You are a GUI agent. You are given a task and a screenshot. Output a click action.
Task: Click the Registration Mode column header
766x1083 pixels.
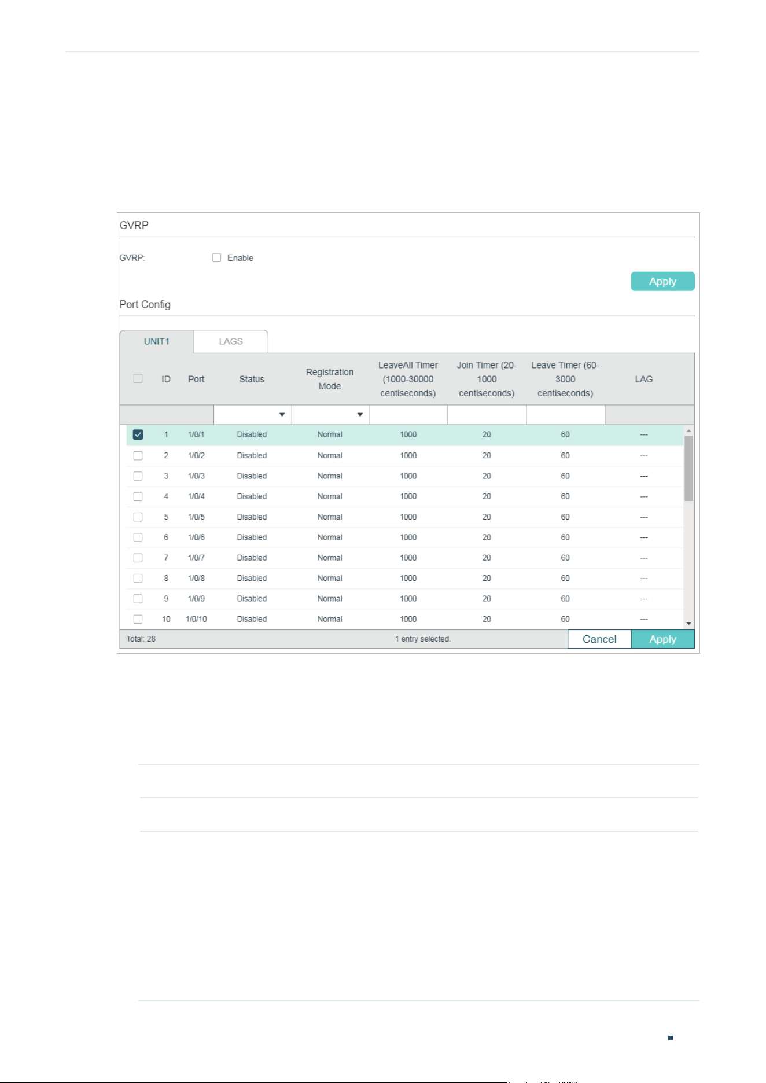(x=330, y=379)
